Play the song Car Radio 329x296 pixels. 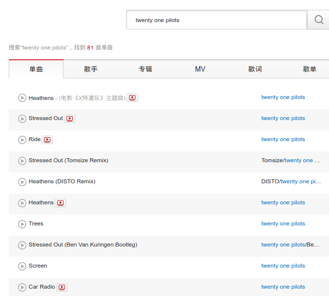pos(22,287)
